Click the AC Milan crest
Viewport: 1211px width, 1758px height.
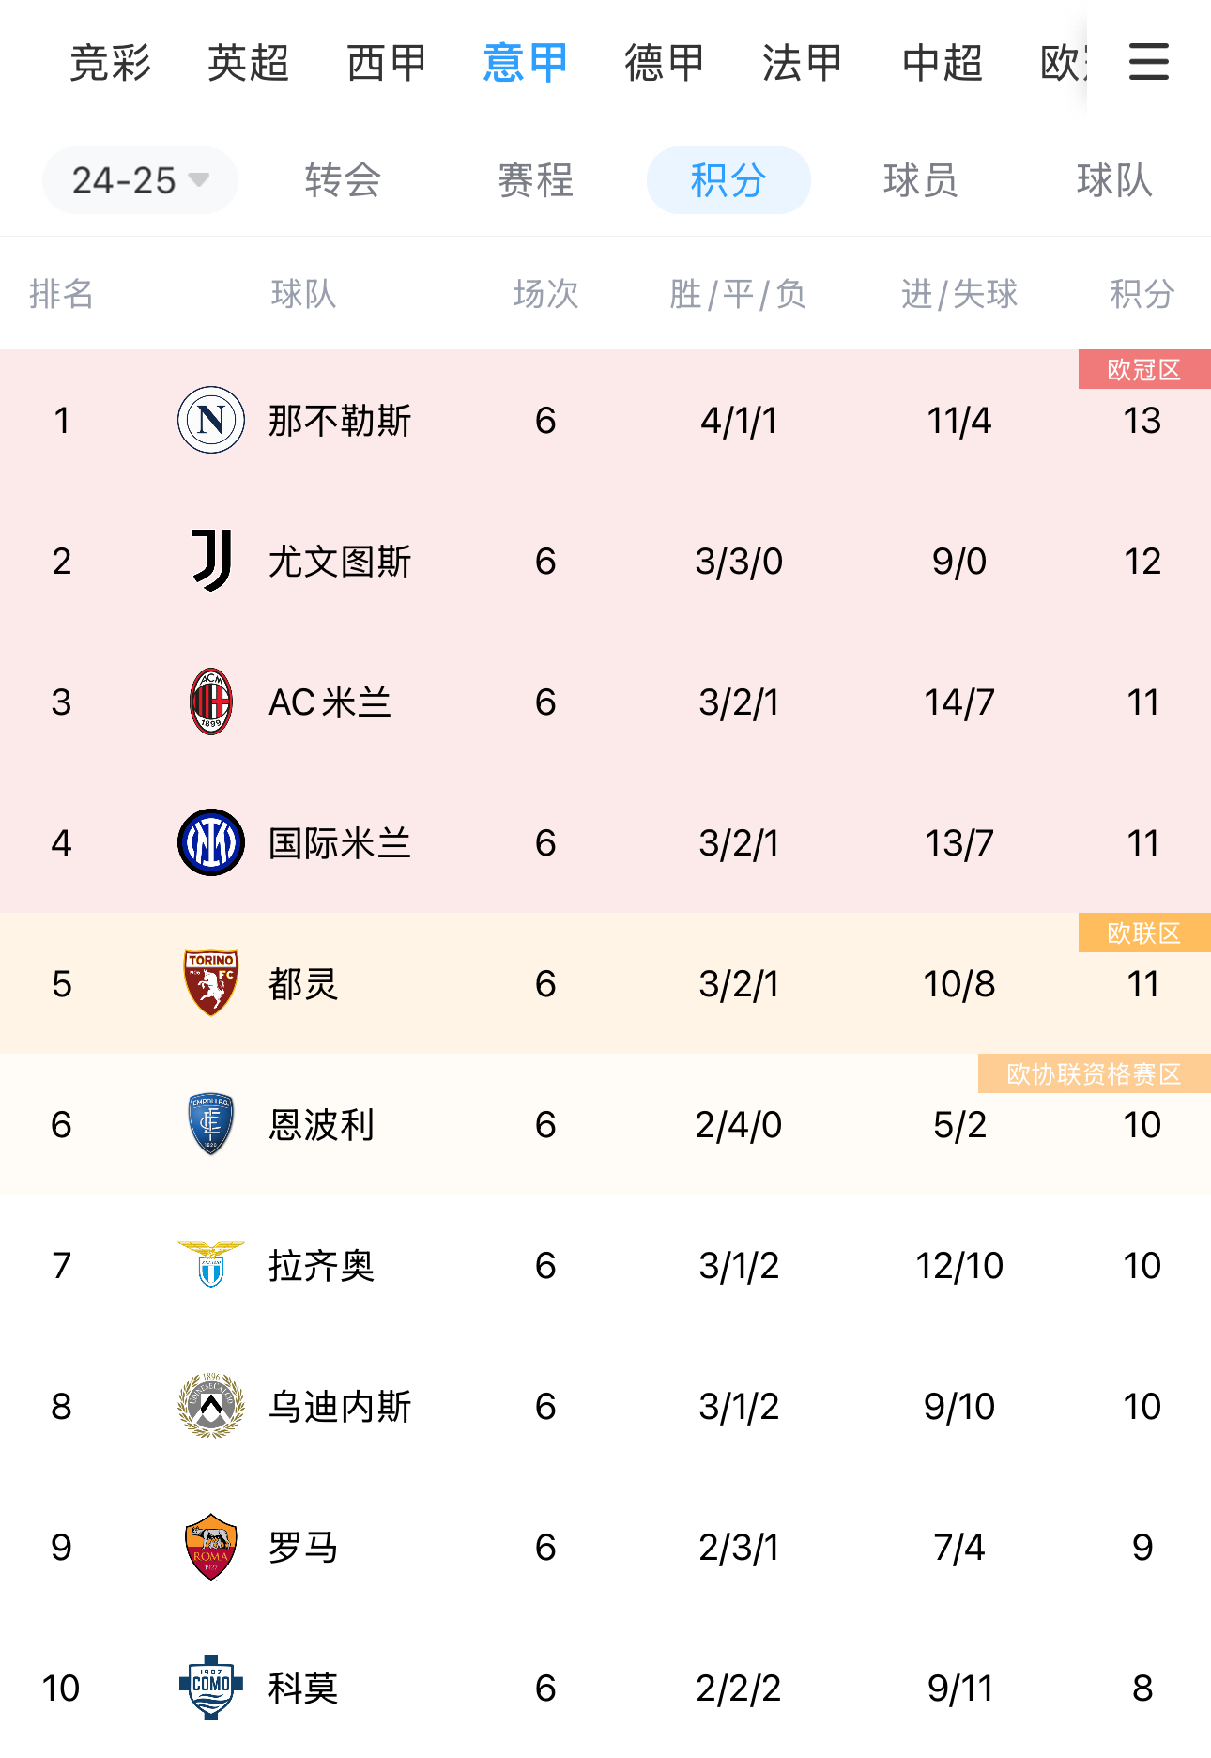click(211, 702)
